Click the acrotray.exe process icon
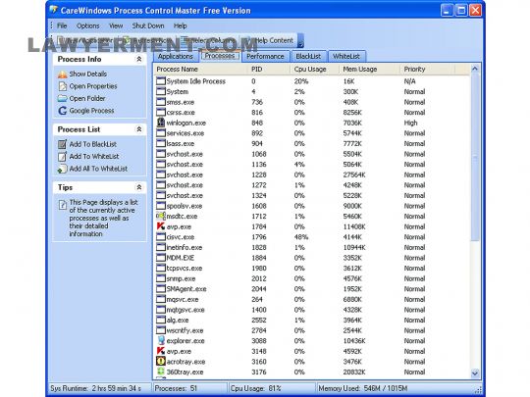 pyautogui.click(x=161, y=362)
